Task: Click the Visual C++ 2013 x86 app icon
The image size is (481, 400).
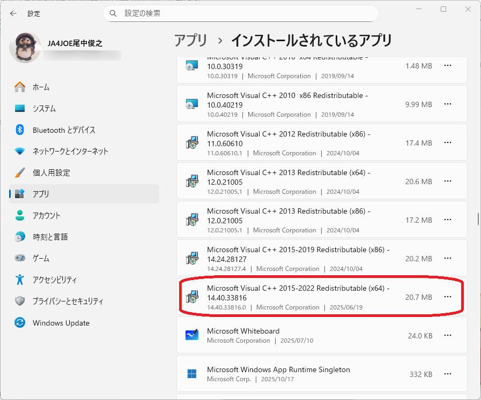Action: pyautogui.click(x=192, y=220)
